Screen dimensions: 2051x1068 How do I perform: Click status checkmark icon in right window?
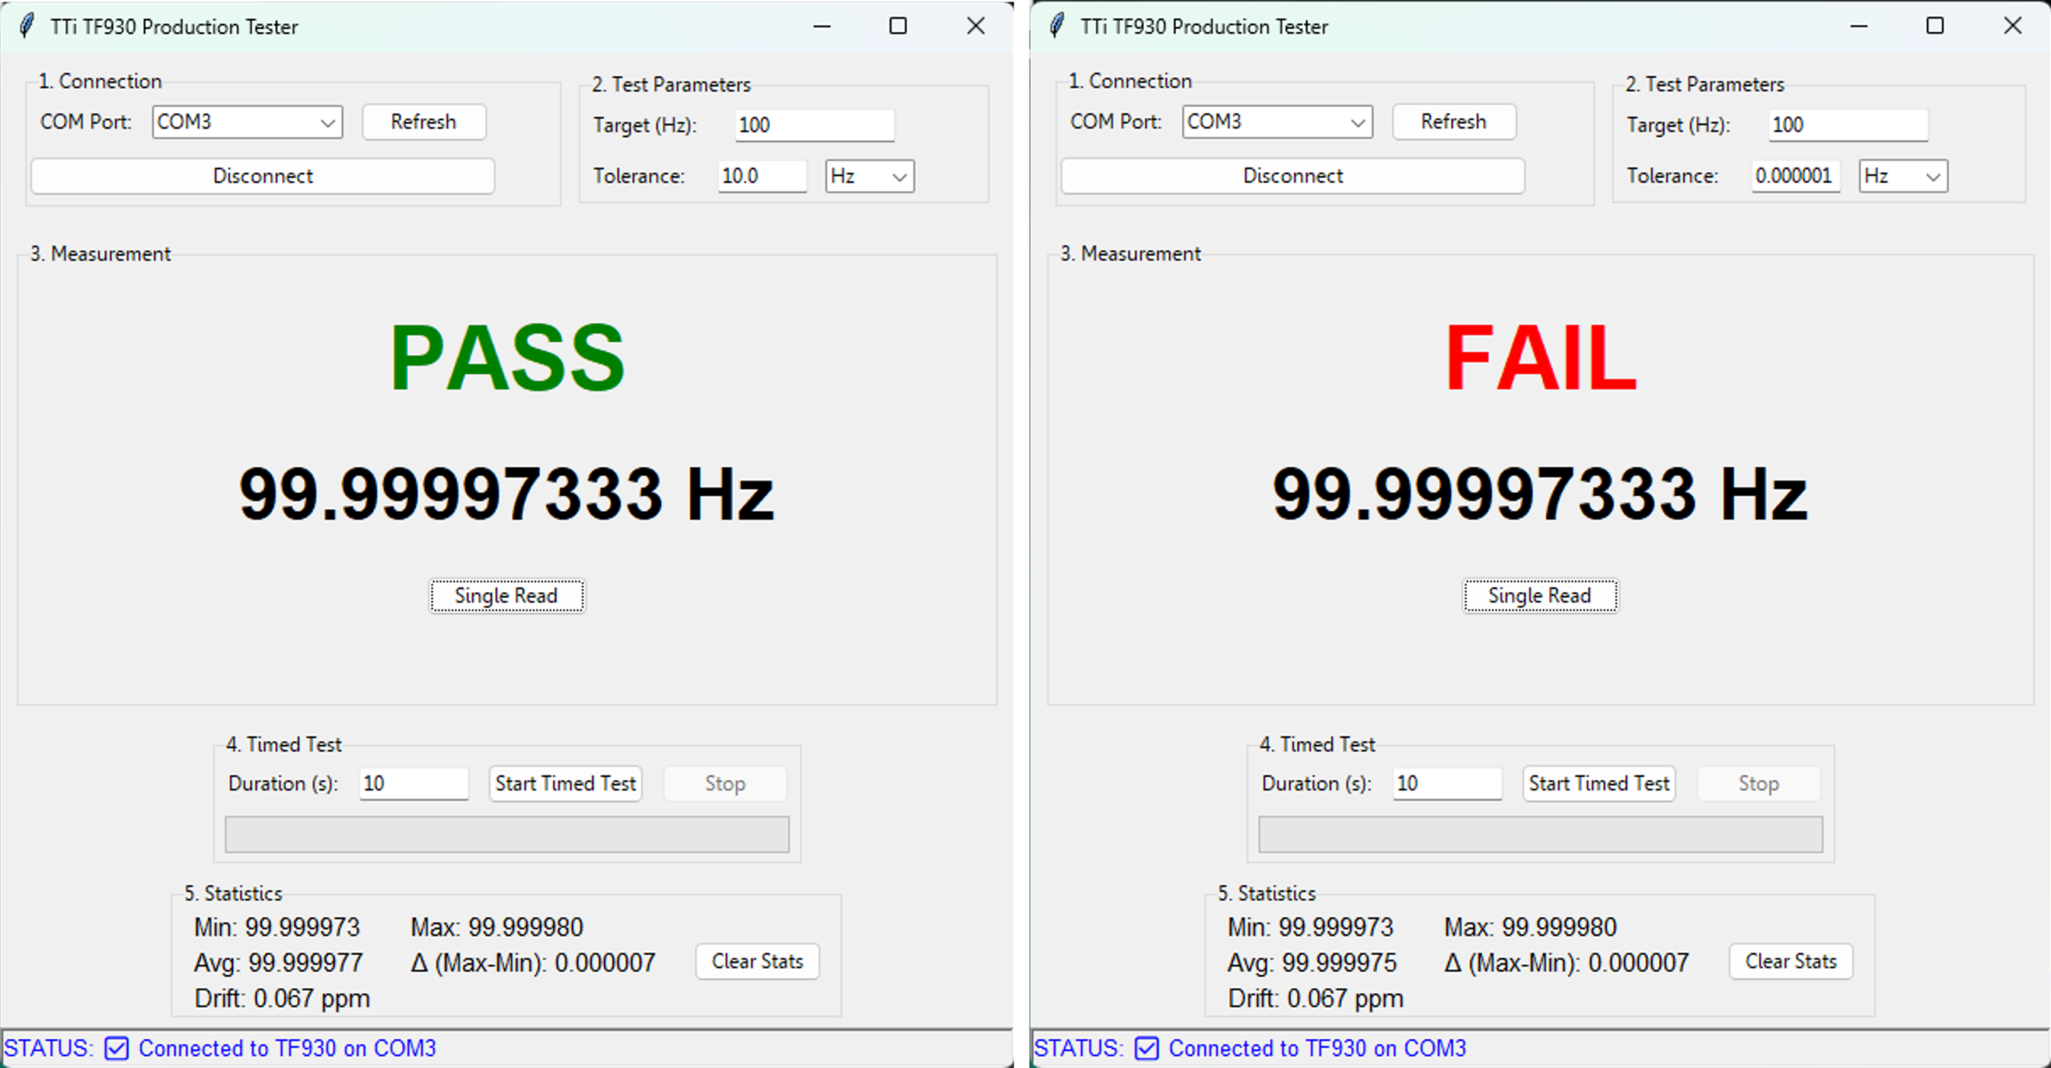(x=1147, y=1048)
